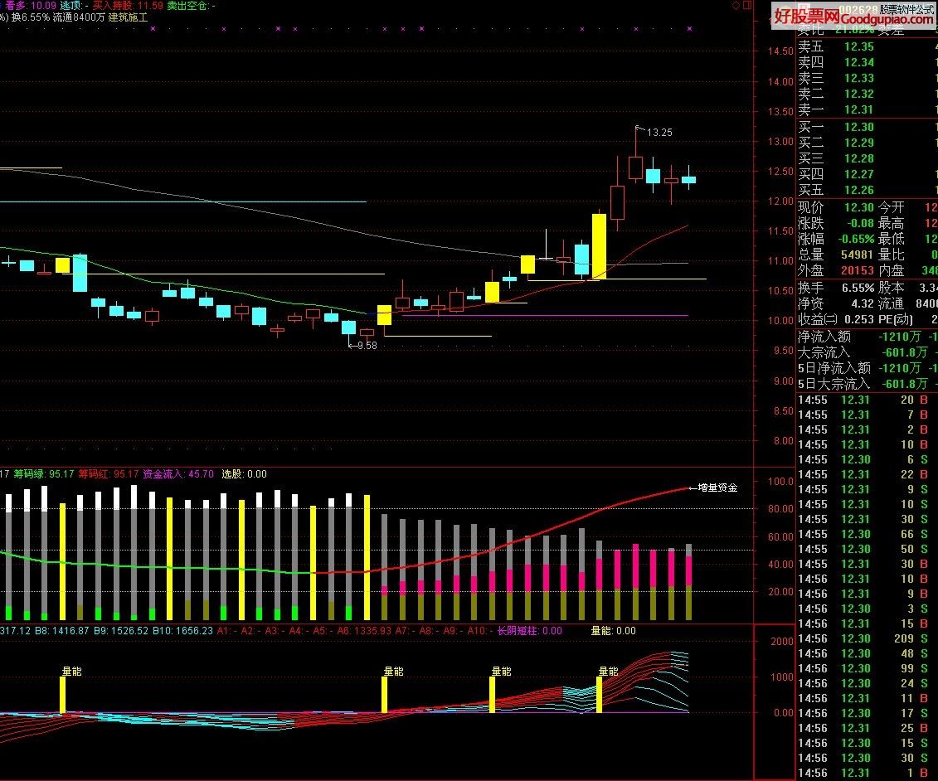This screenshot has width=938, height=781.
Task: Click the tick trade with volume 99 S
Action: (863, 668)
